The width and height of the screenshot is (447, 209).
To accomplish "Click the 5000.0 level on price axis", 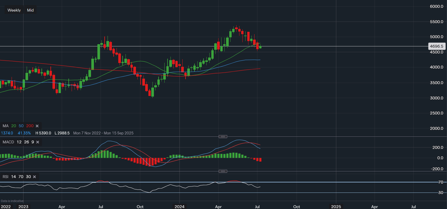I will [436, 37].
